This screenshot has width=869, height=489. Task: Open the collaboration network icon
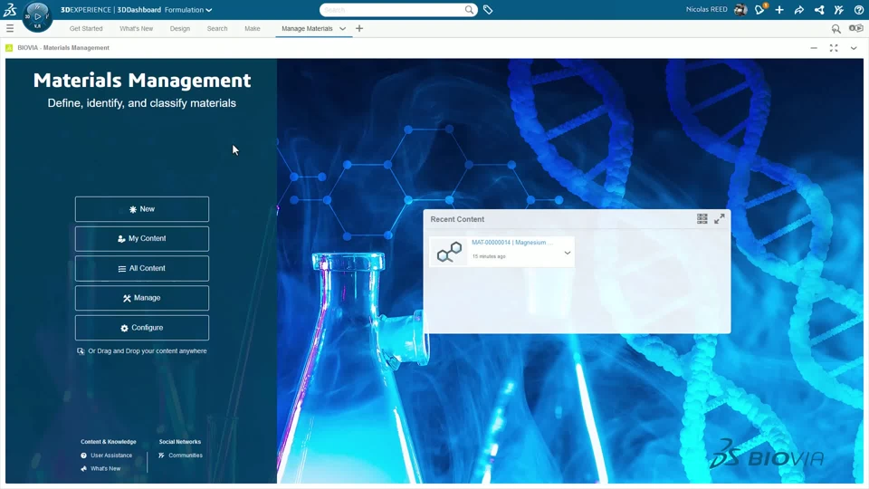(819, 9)
